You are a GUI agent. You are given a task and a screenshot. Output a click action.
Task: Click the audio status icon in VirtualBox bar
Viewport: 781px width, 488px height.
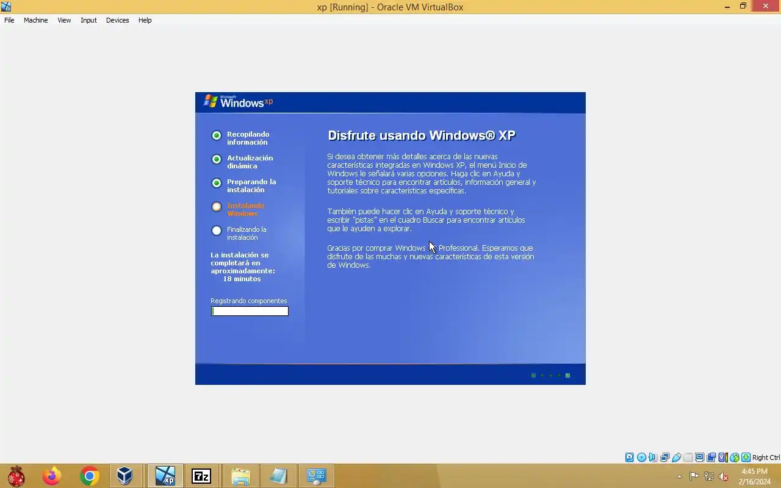tap(653, 457)
